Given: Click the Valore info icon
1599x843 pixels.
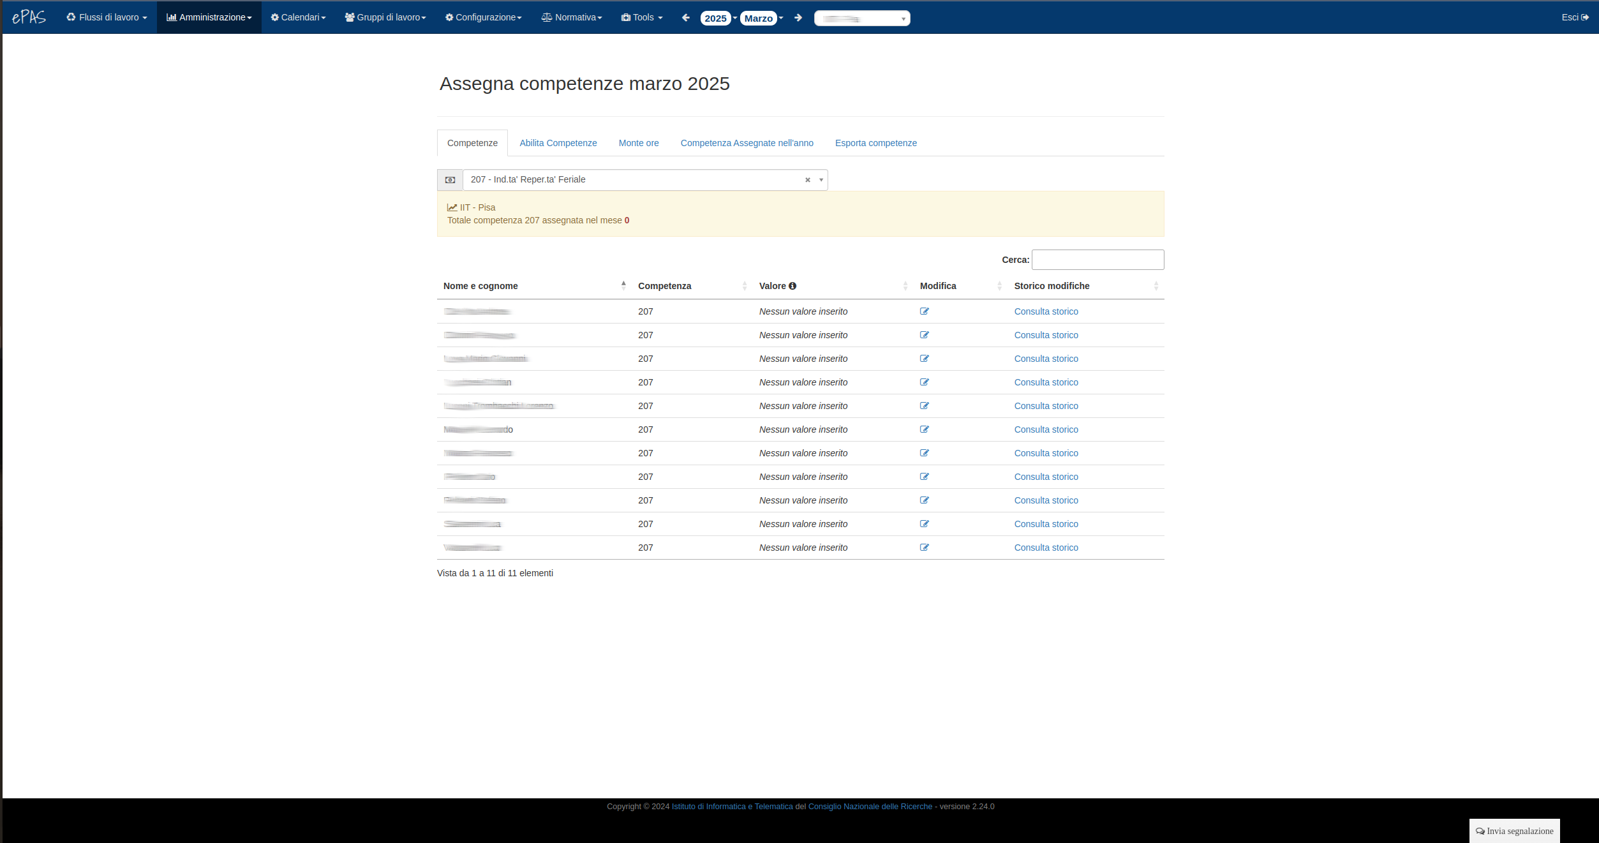Looking at the screenshot, I should [792, 286].
